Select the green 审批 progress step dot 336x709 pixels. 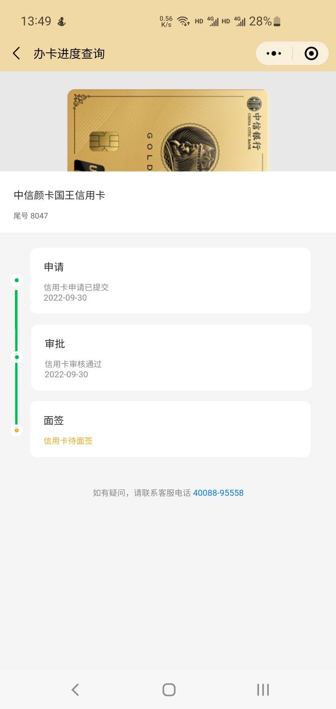[16, 357]
